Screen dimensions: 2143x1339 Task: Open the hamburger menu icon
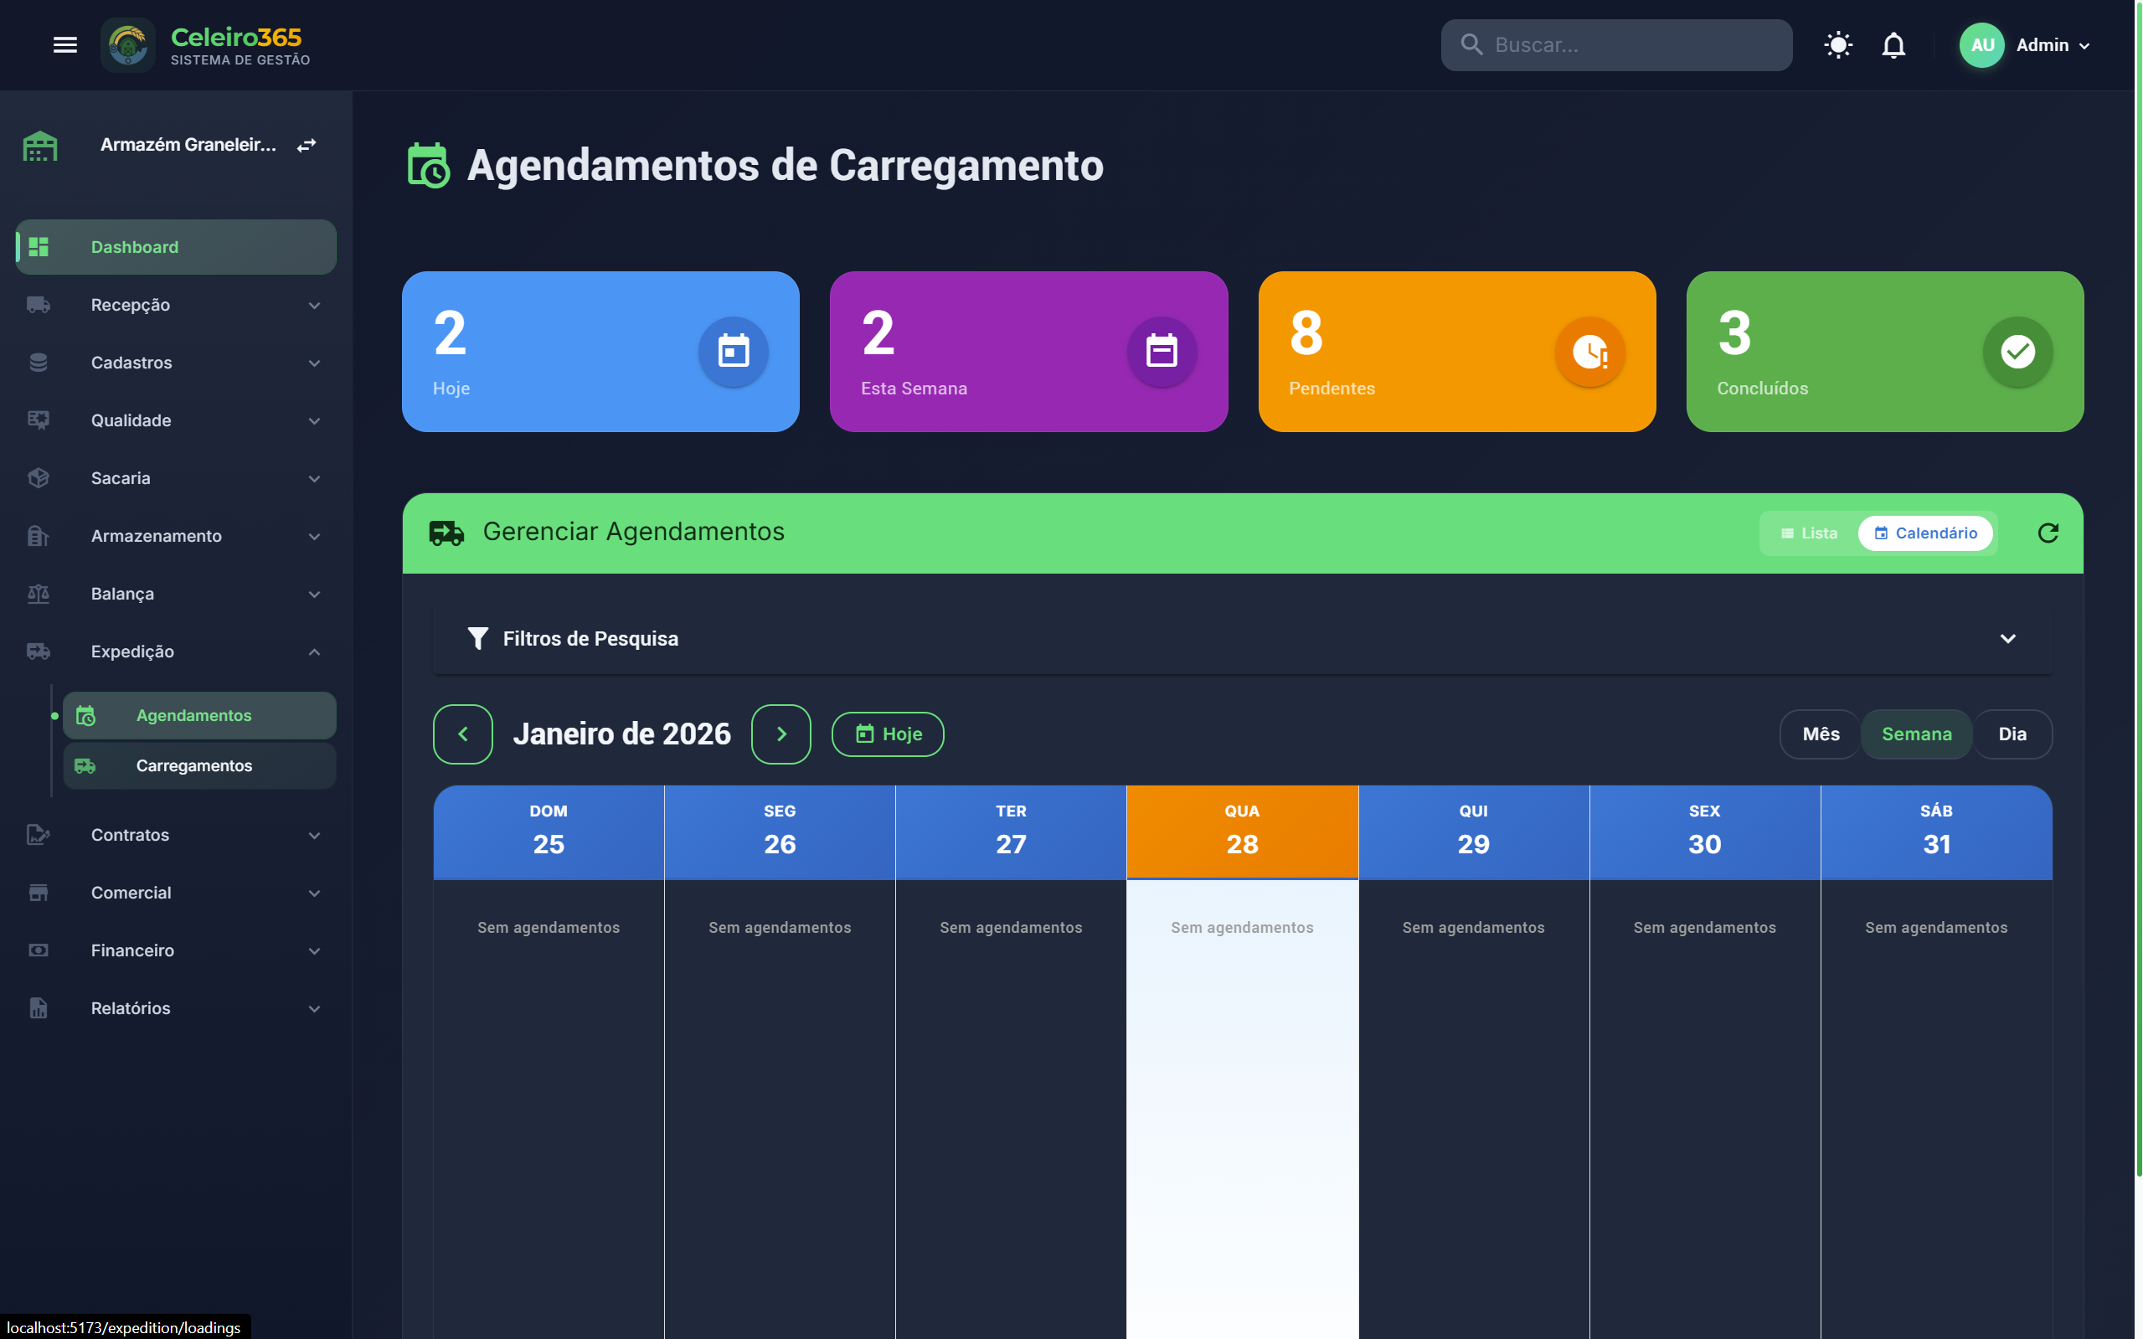[x=64, y=45]
